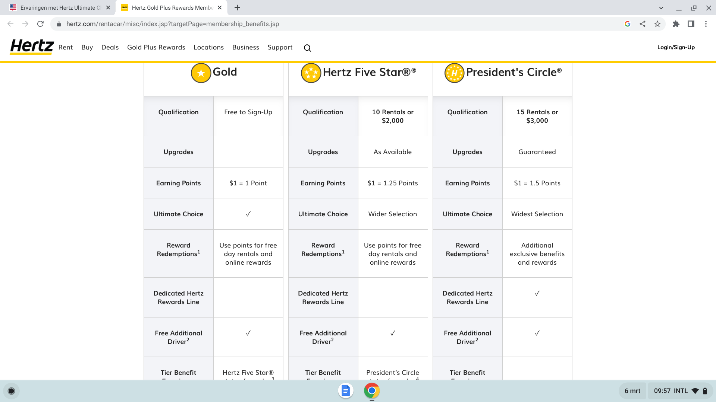The height and width of the screenshot is (402, 716).
Task: Bookmark this page with star icon
Action: 657,24
